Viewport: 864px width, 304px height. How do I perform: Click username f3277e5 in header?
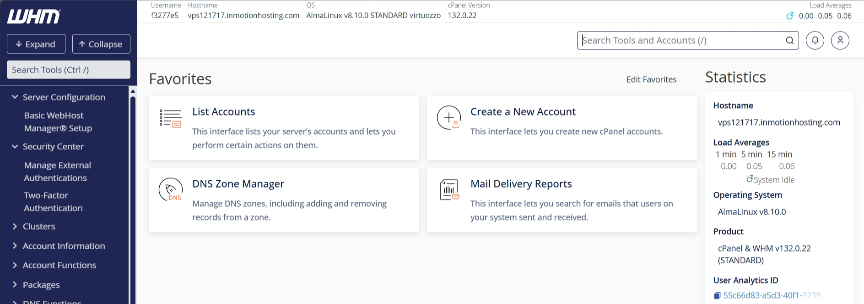[x=165, y=16]
